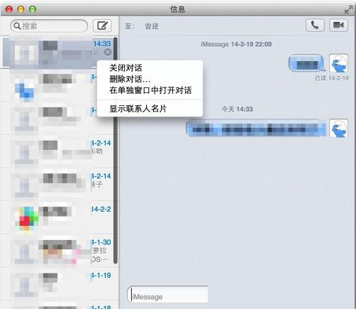
Task: Start a FaceTime video call
Action: (x=338, y=25)
